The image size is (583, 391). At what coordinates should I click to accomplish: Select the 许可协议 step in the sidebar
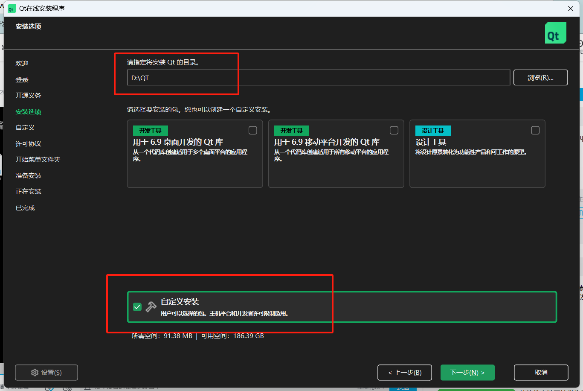[x=29, y=143]
